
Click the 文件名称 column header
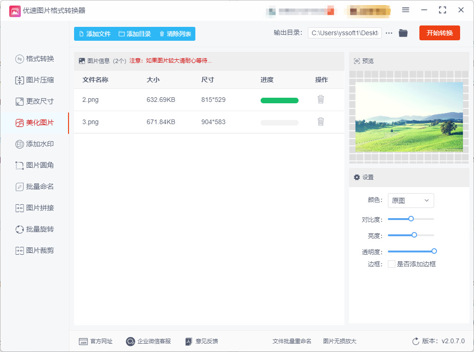[x=95, y=80]
